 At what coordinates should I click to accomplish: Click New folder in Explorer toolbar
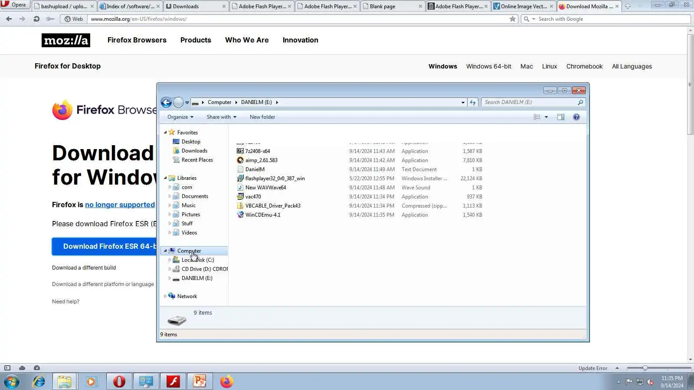(x=262, y=117)
